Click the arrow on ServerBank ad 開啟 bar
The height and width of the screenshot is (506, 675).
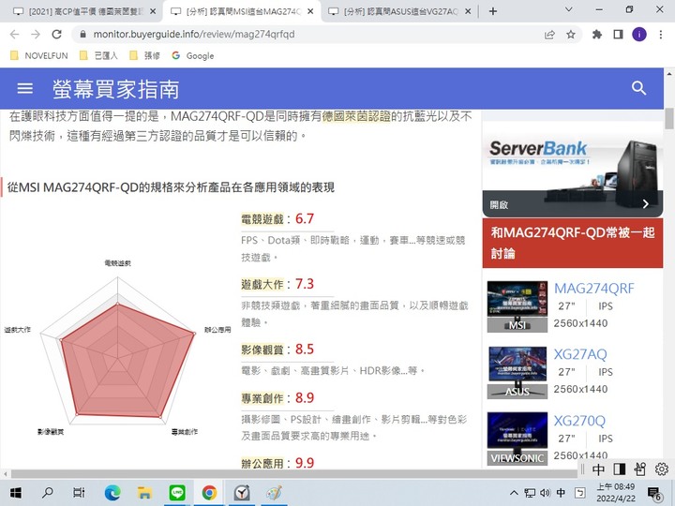(645, 204)
